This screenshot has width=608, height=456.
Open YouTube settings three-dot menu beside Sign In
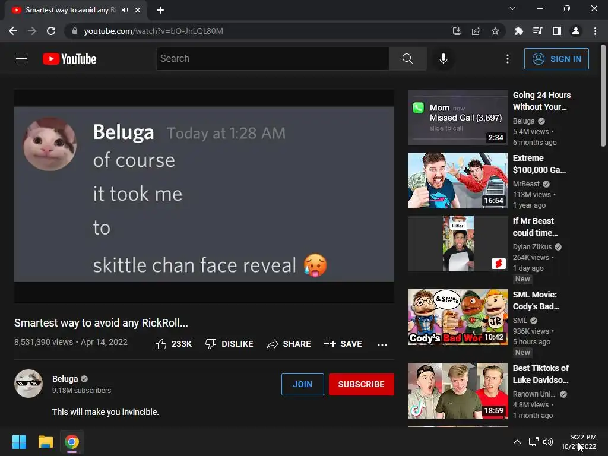pos(507,59)
